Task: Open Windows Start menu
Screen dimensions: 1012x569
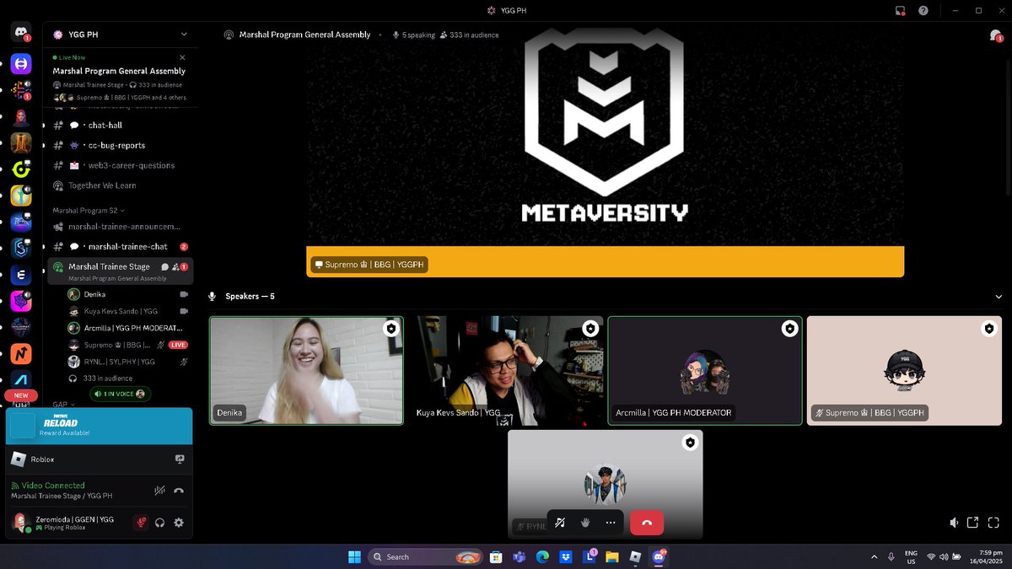Action: pyautogui.click(x=354, y=556)
